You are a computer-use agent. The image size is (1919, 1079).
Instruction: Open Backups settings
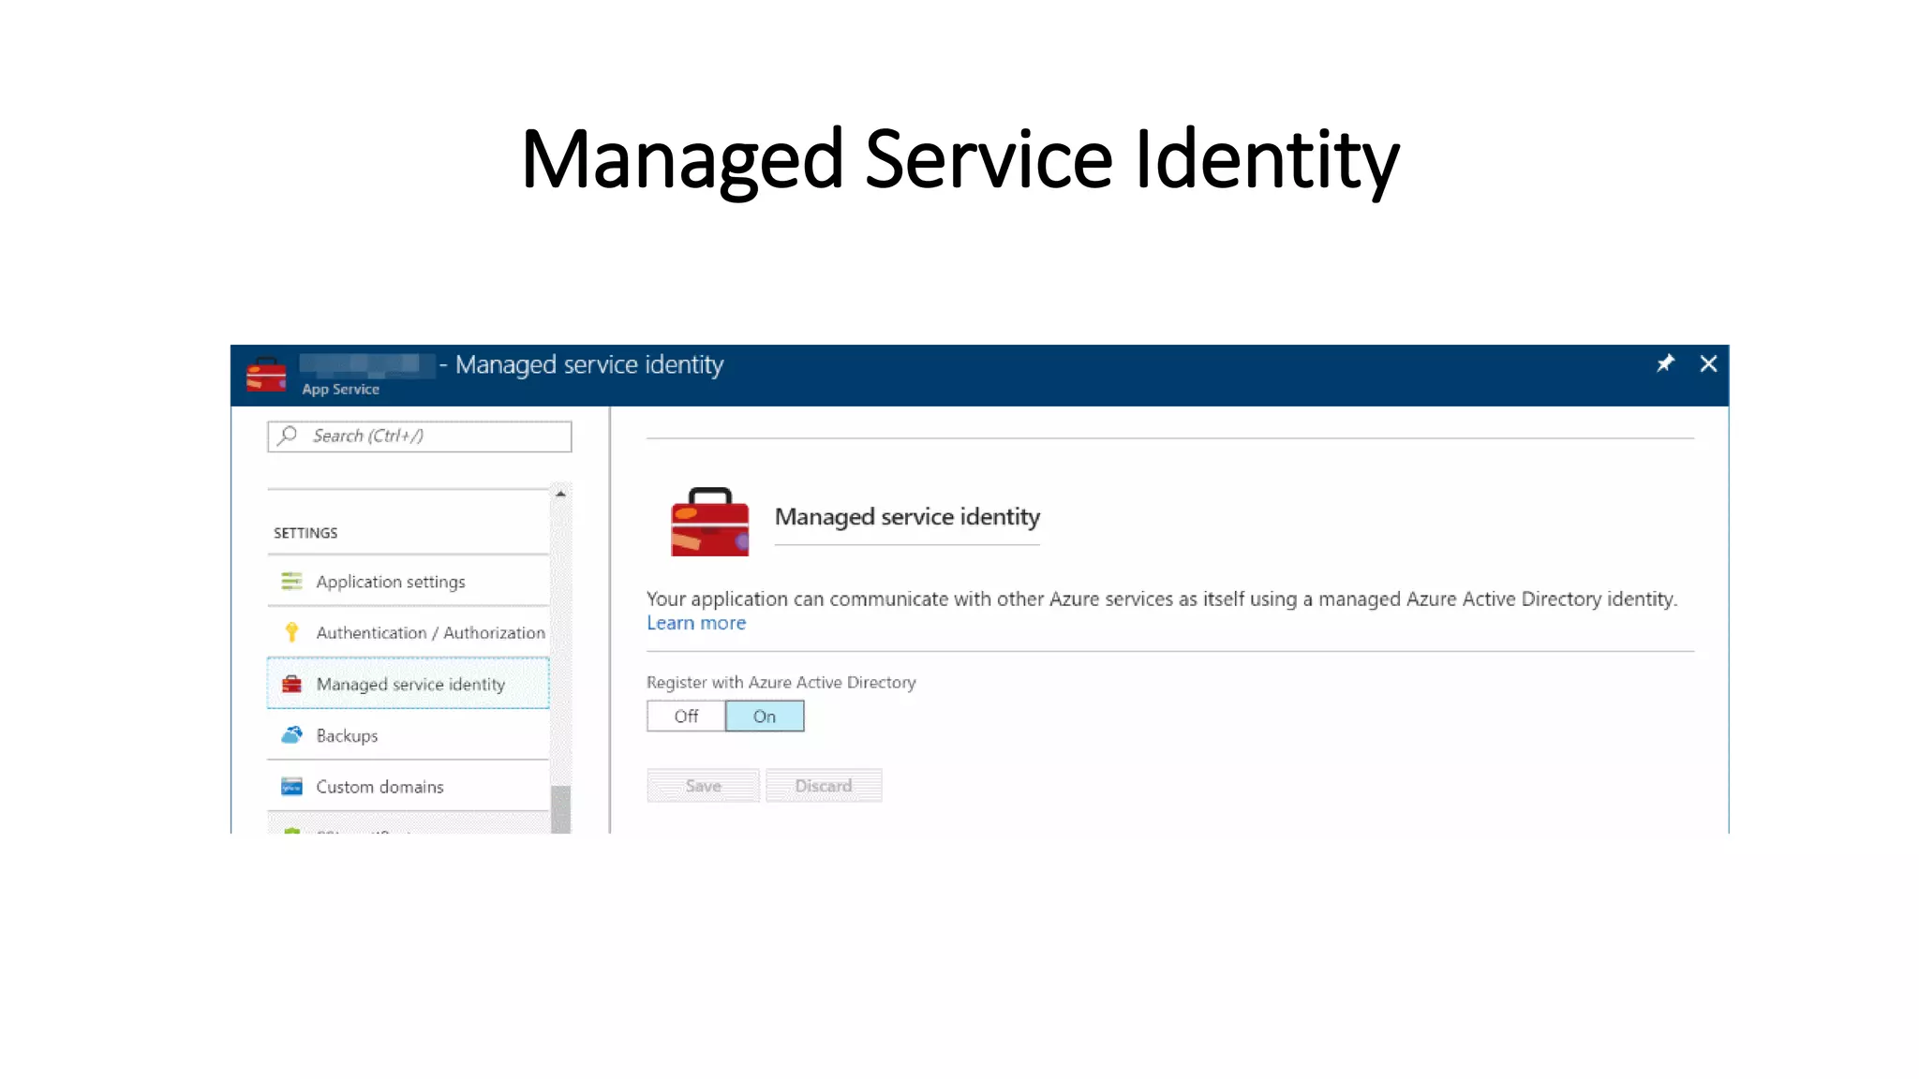409,735
